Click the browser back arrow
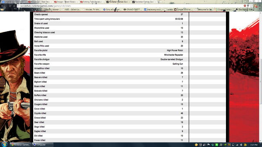 click(x=2, y=6)
